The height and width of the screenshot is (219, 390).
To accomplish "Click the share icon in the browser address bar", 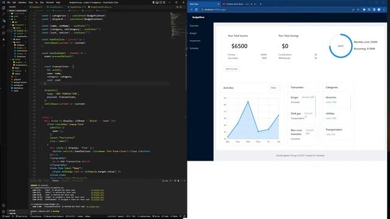I will pos(353,10).
